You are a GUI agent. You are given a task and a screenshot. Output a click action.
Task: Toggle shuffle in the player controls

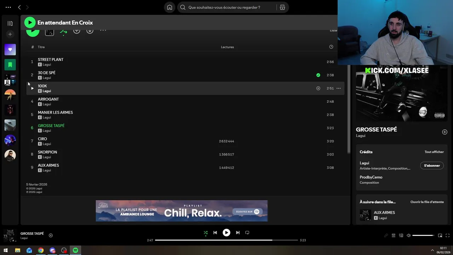click(206, 233)
